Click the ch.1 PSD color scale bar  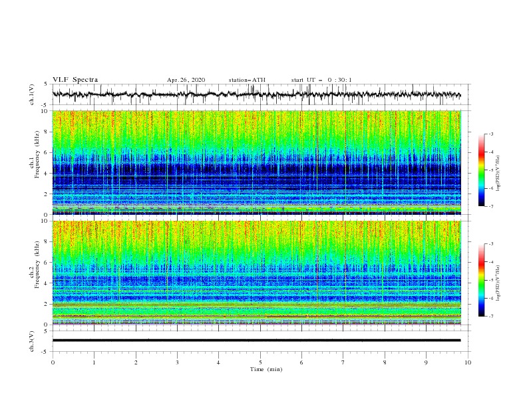point(481,170)
